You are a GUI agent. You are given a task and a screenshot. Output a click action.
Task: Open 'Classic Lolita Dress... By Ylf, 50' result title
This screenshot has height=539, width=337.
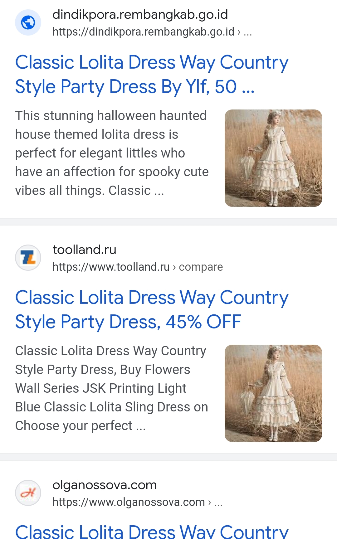[x=152, y=62]
